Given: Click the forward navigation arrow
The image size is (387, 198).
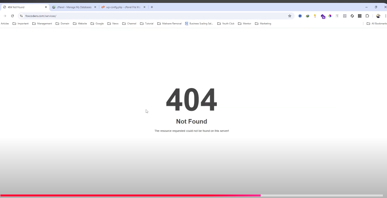Looking at the screenshot, I should pyautogui.click(x=5, y=16).
